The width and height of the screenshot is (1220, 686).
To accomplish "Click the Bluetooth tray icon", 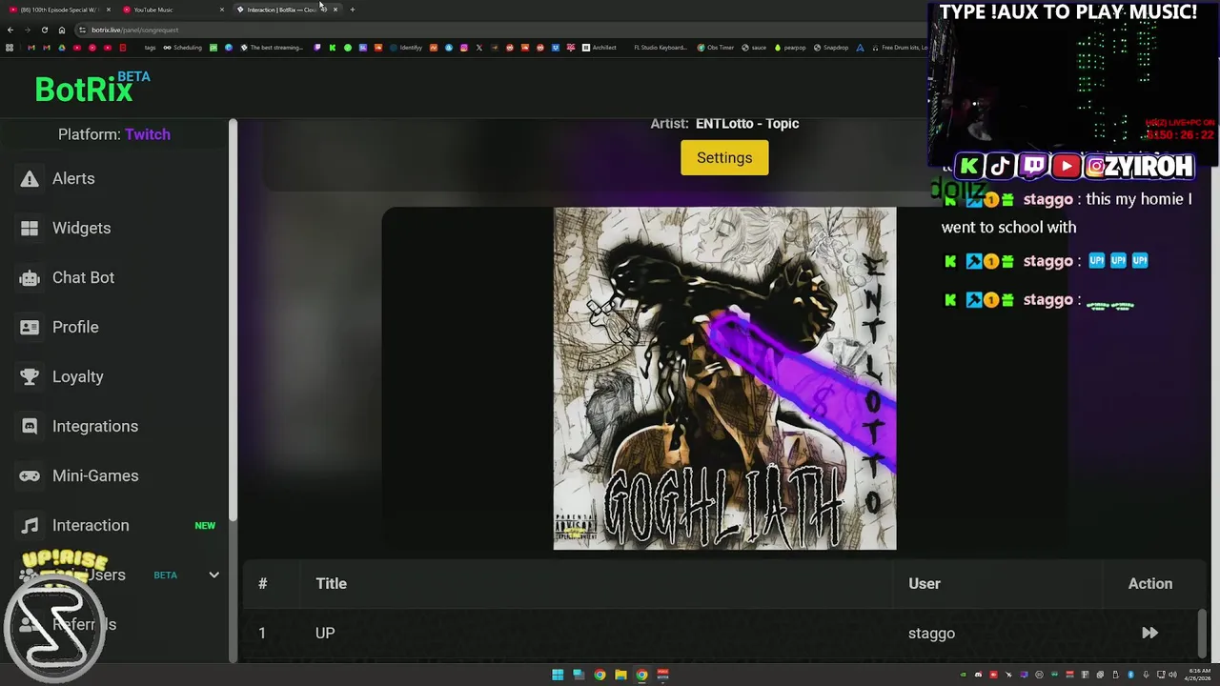I will point(1130,675).
